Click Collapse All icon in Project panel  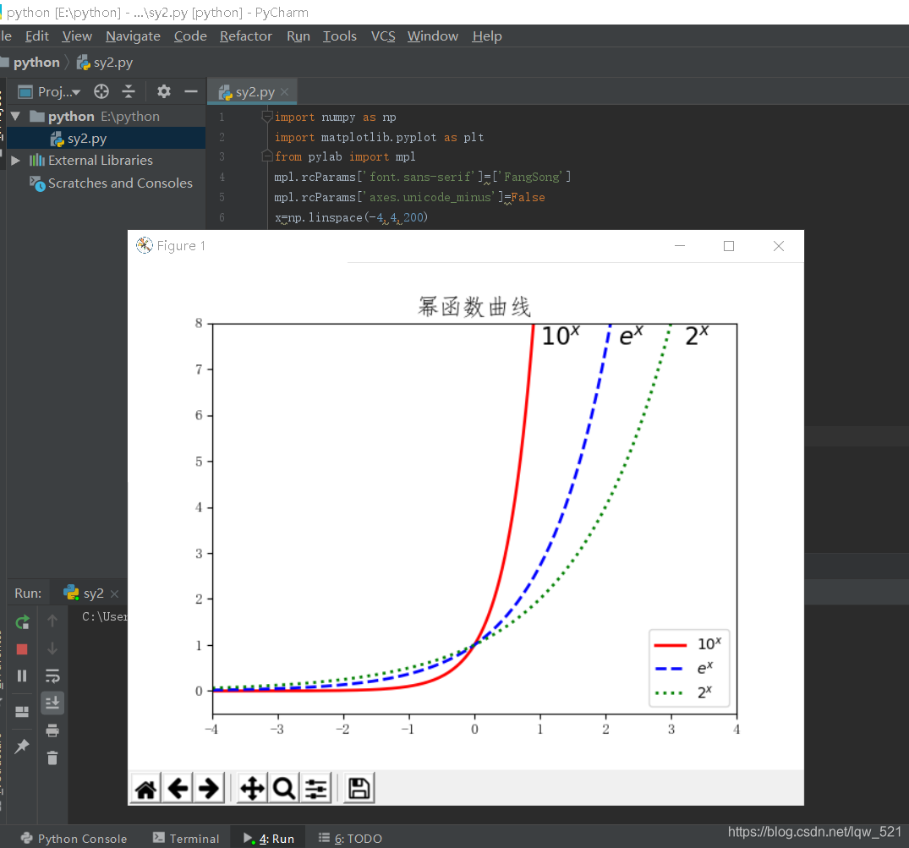[x=129, y=91]
